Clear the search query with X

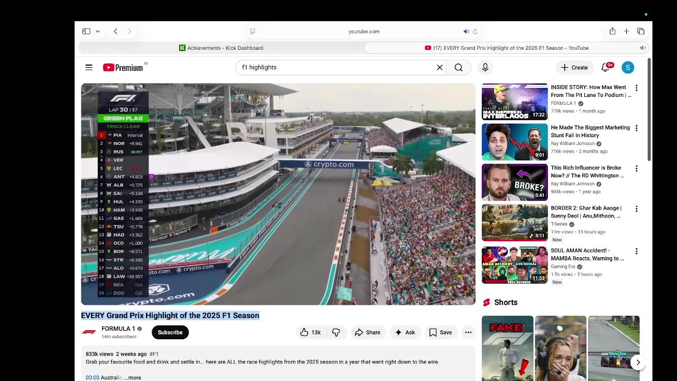point(440,67)
